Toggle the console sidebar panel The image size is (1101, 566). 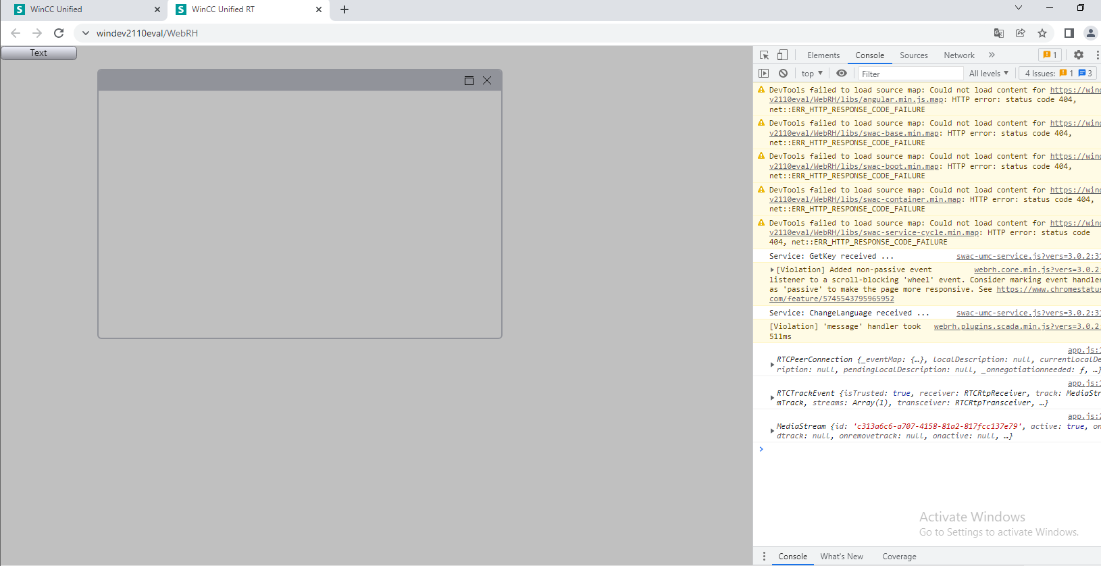764,74
